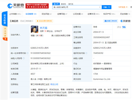The width and height of the screenshot is (132, 100).
Task: Select the 实缴资本 value 62860.2143万人民币
Action: point(102,48)
